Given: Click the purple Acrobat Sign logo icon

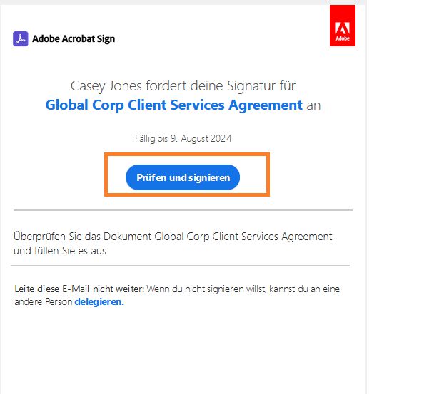Looking at the screenshot, I should click(20, 38).
